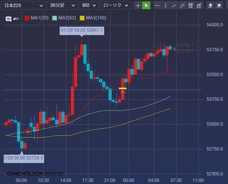Select the Fibonacci fan FF tool
The image size is (228, 184).
[x=199, y=5]
